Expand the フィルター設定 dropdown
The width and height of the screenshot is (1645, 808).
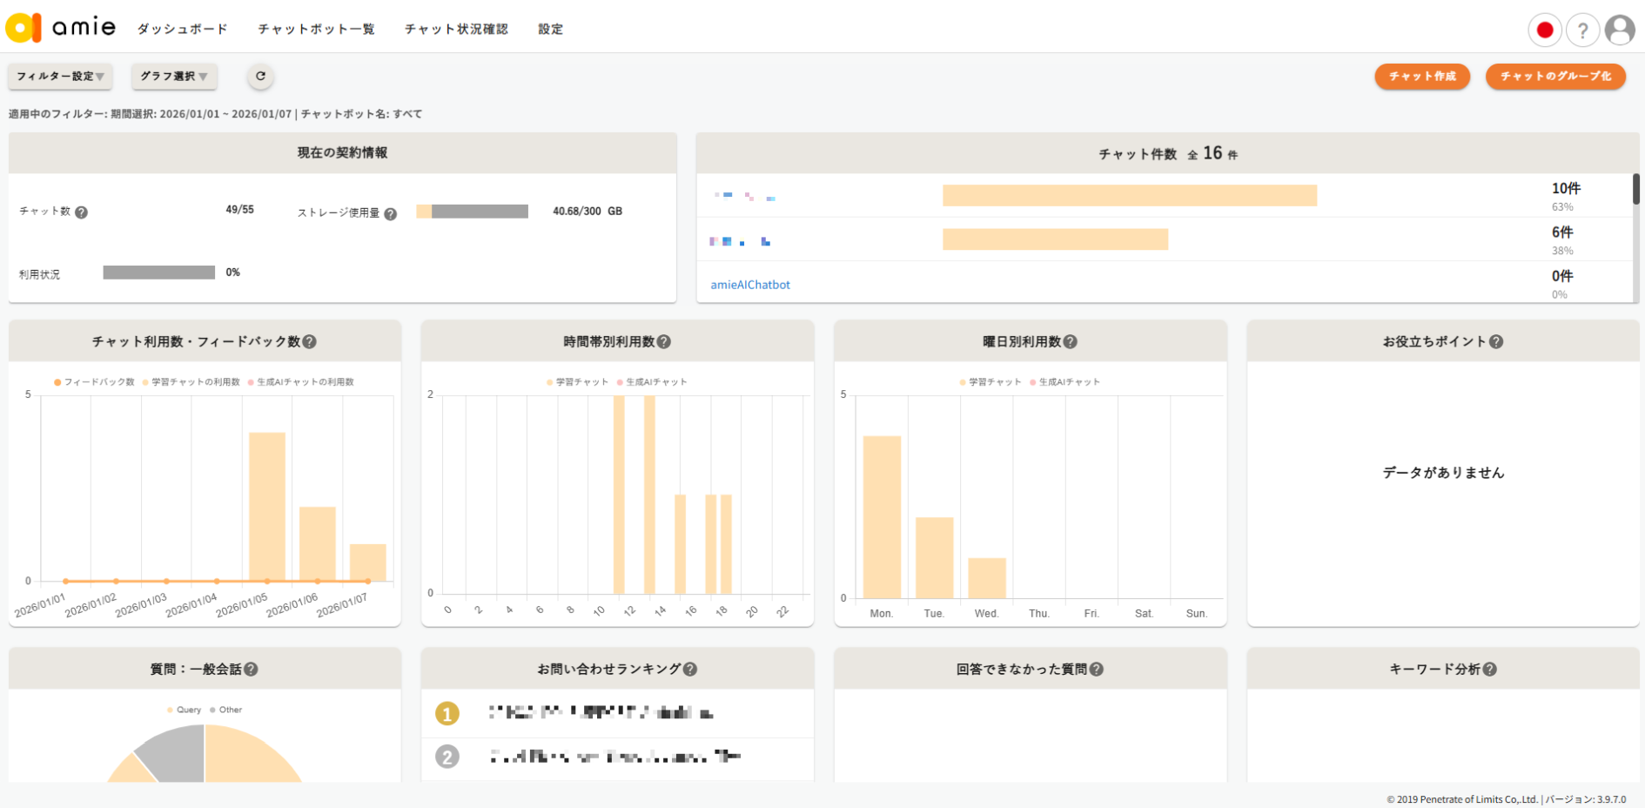click(x=60, y=77)
